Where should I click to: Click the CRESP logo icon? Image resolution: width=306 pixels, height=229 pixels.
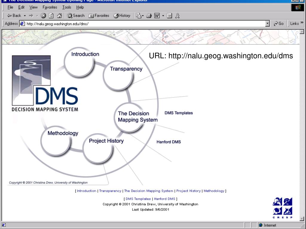point(282,208)
